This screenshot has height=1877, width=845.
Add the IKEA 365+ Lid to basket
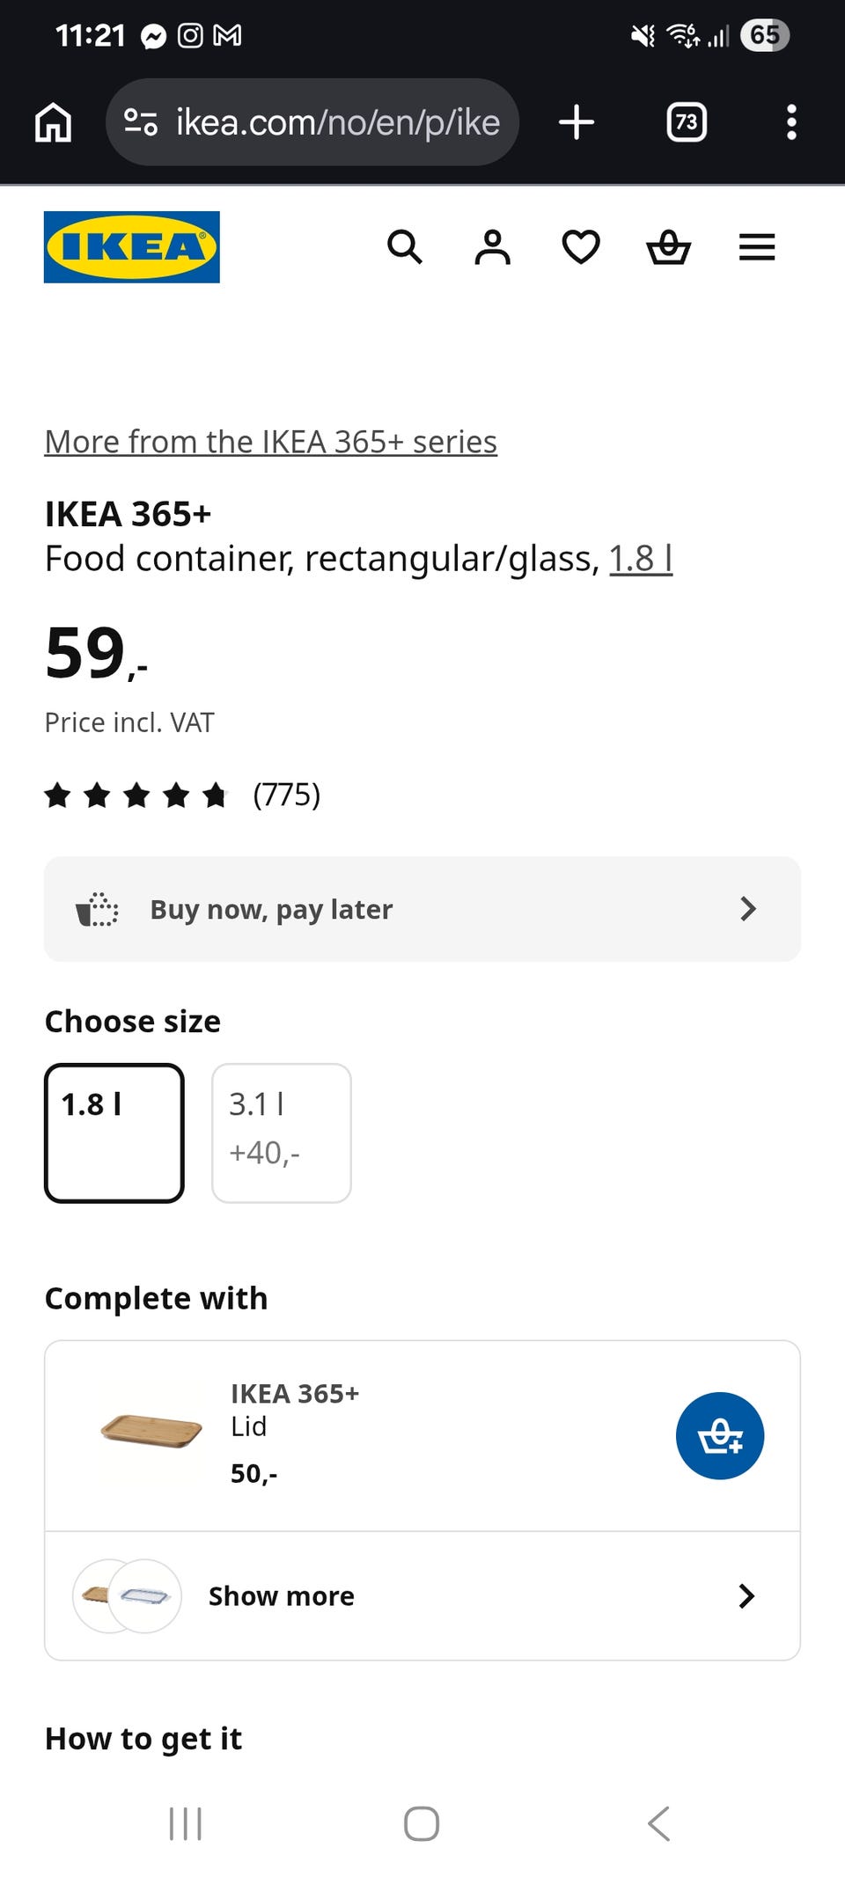(x=720, y=1436)
